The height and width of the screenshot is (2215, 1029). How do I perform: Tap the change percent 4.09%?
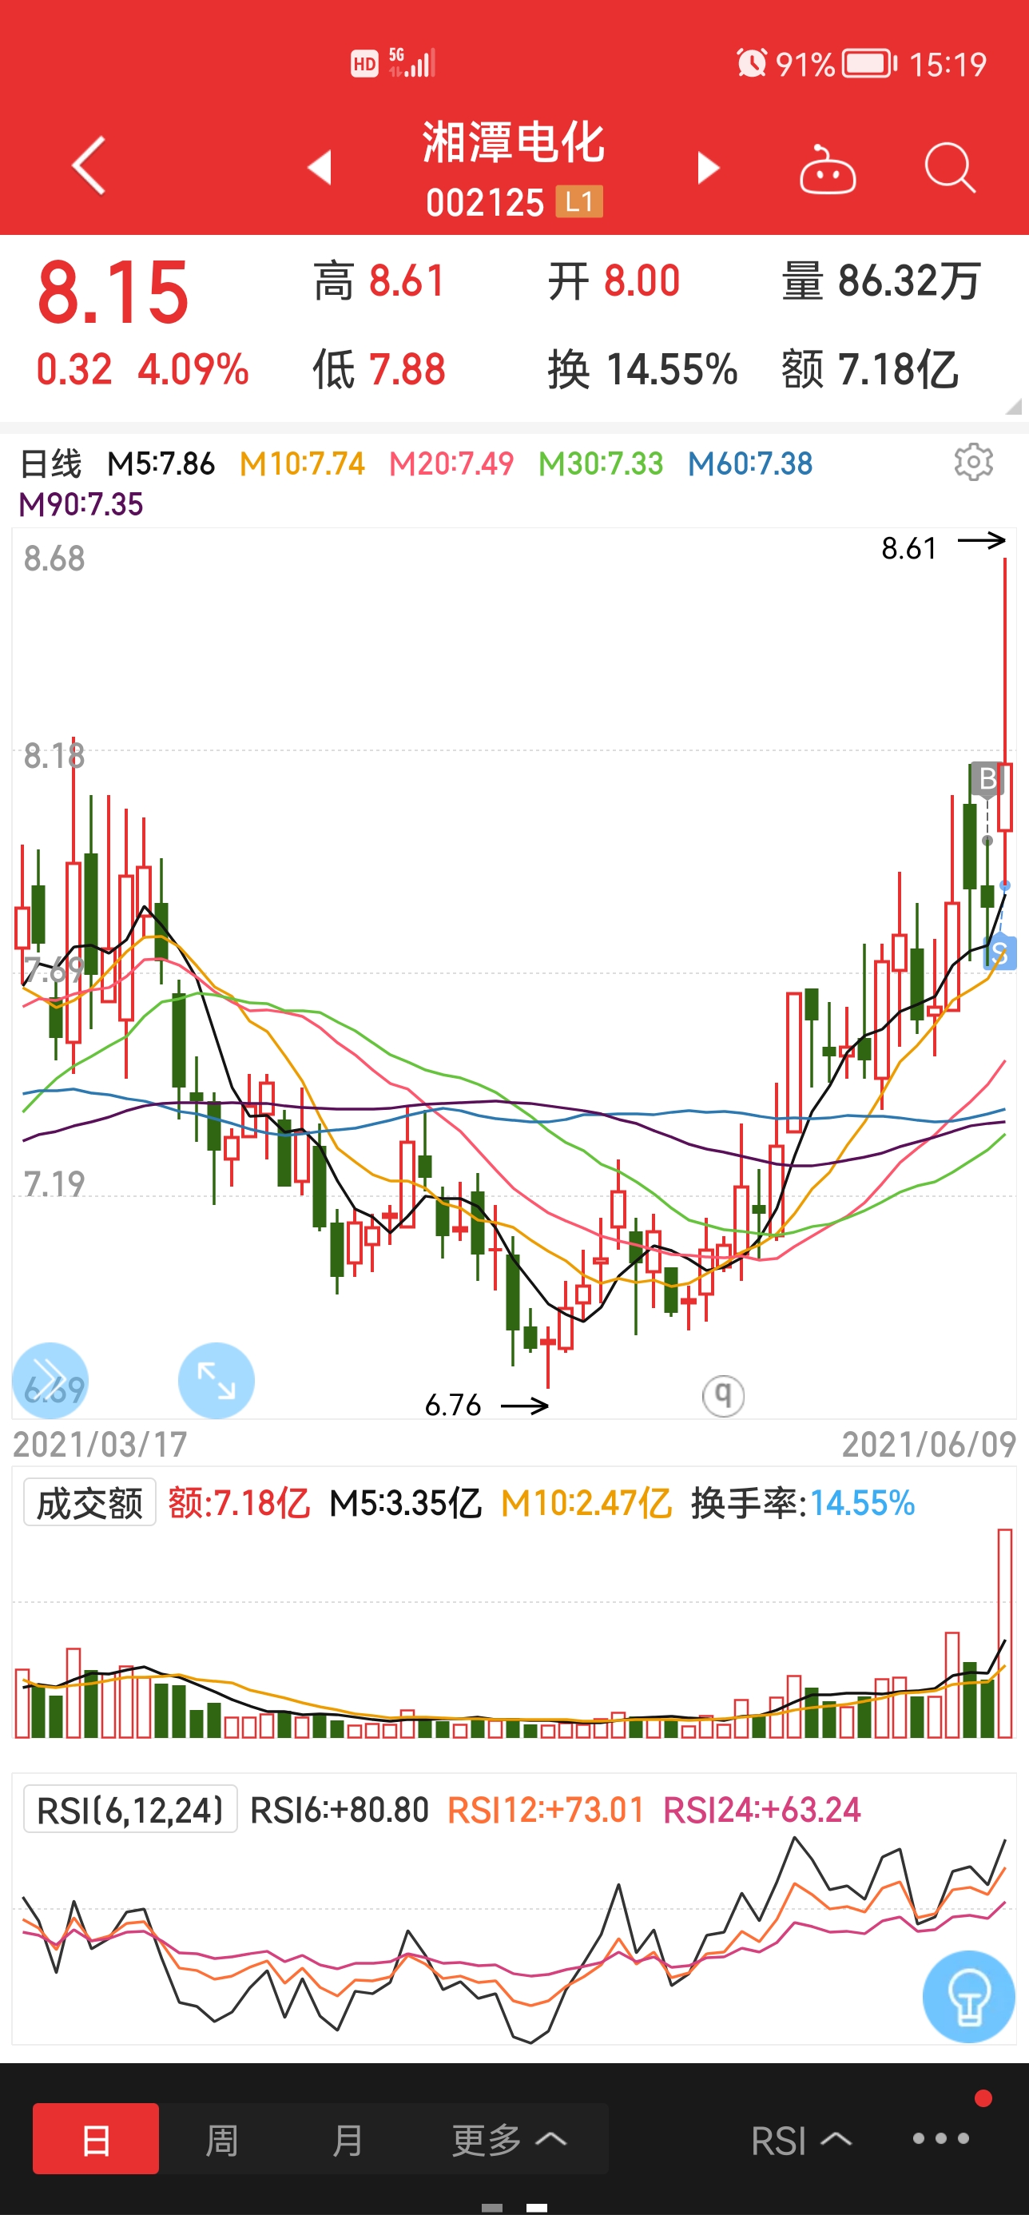(x=193, y=370)
